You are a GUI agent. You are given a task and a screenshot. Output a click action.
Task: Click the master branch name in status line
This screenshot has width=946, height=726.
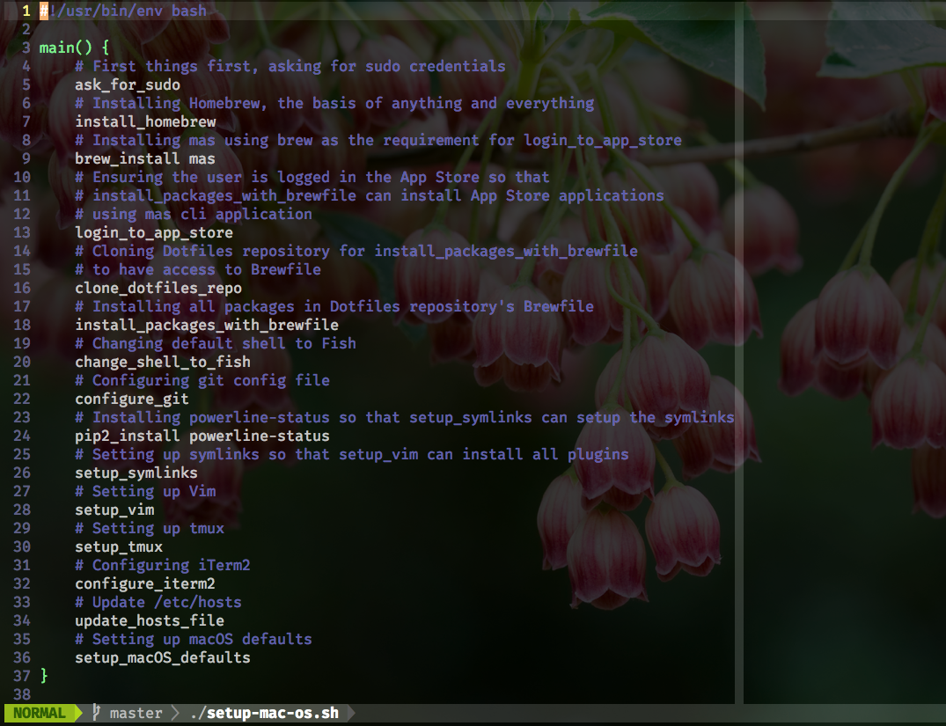(x=136, y=714)
